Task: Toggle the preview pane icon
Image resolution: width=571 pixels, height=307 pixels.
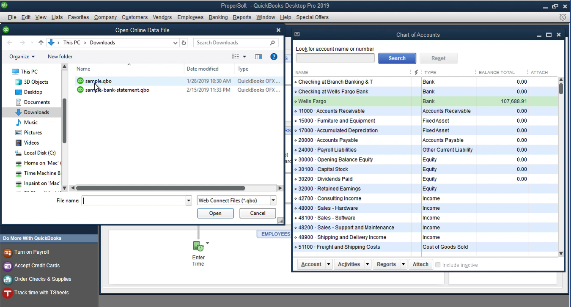Action: 258,57
